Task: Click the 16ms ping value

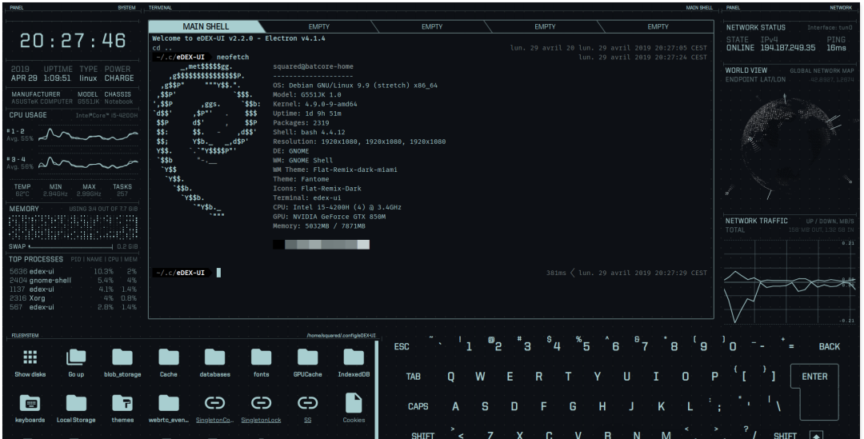Action: click(x=836, y=48)
